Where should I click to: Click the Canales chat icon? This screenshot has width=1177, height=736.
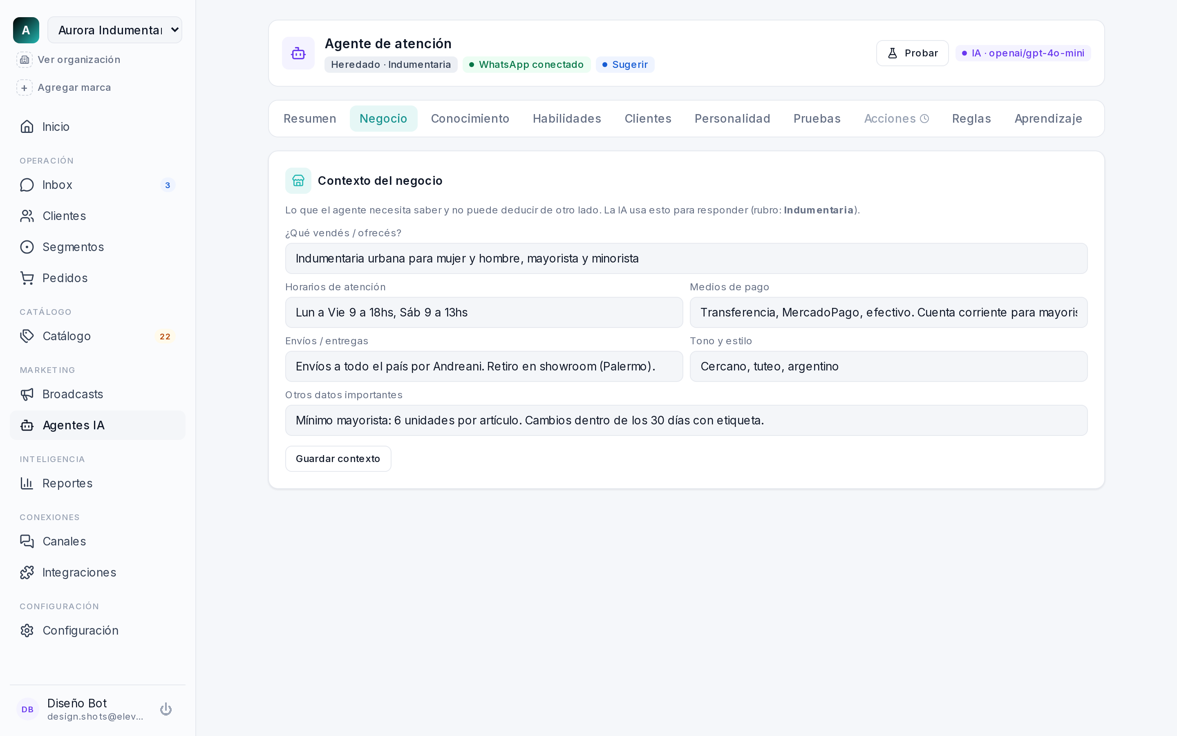(27, 541)
